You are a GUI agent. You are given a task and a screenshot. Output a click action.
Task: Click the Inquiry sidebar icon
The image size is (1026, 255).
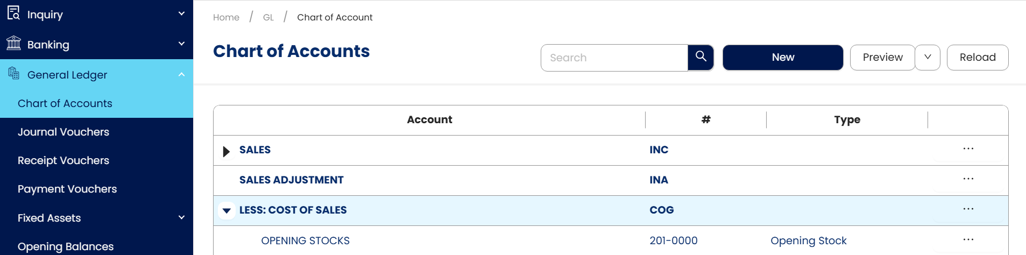click(13, 13)
